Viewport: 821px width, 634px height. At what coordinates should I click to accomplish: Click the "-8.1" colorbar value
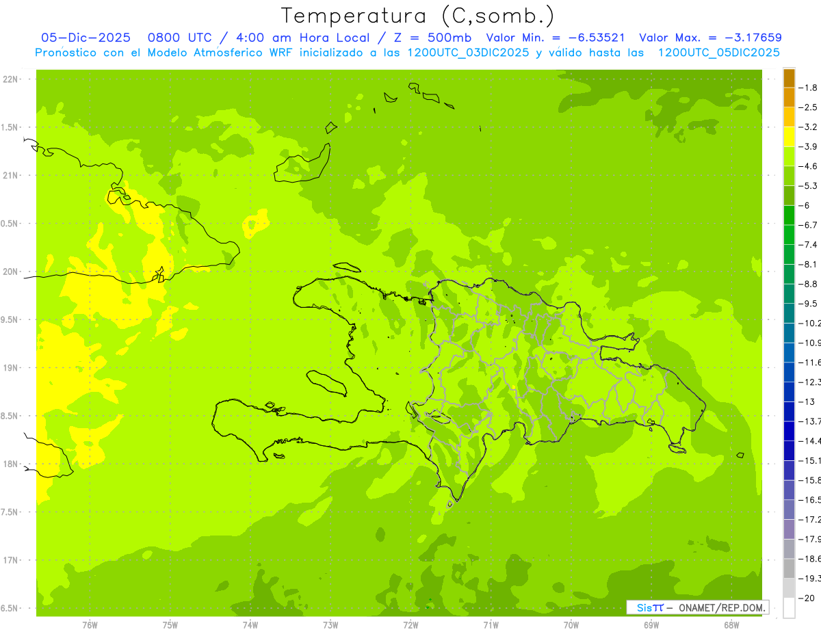[808, 264]
